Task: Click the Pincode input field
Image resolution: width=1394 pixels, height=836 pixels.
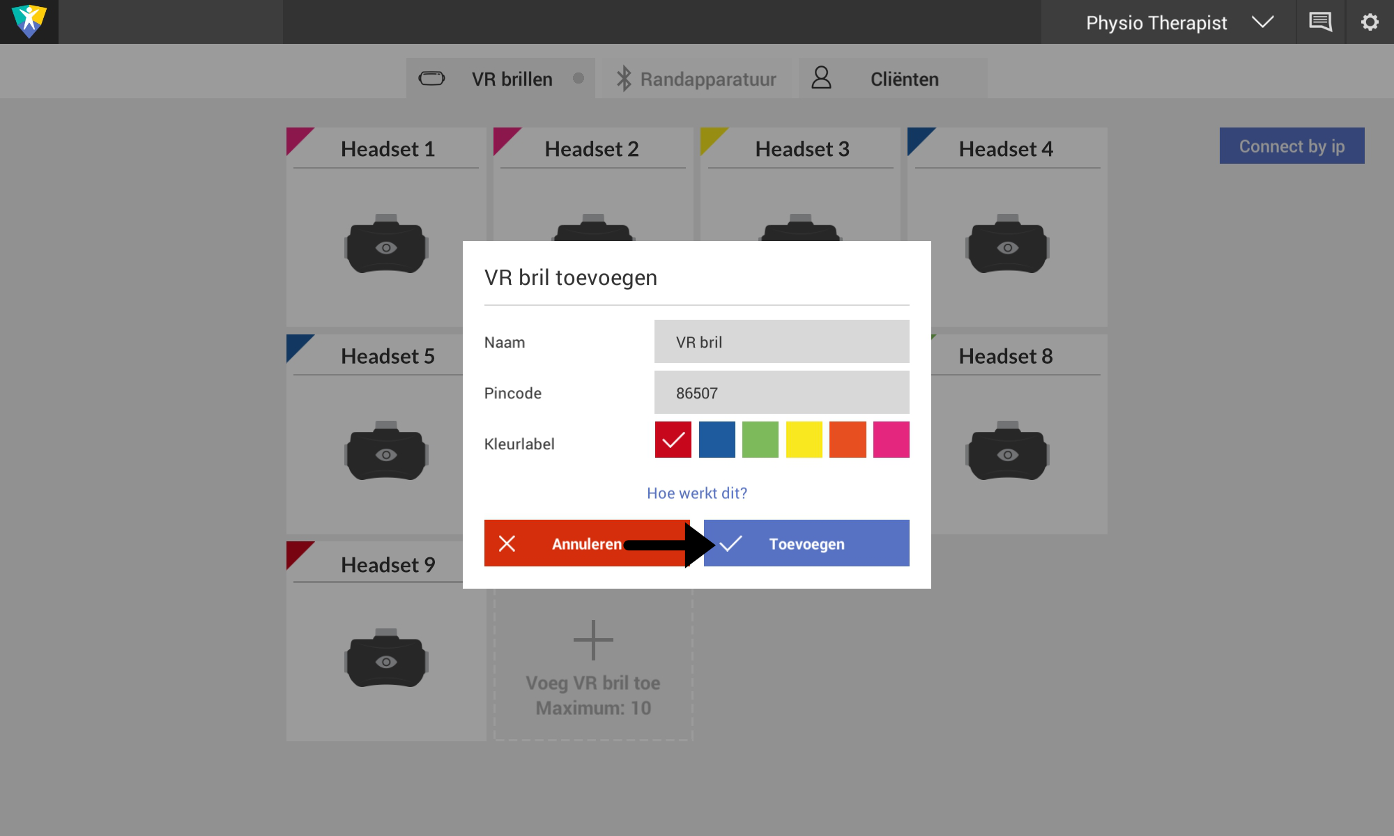Action: (x=781, y=392)
